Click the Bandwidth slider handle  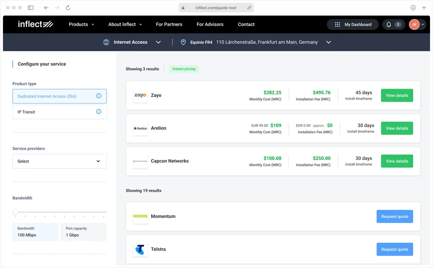pos(16,212)
